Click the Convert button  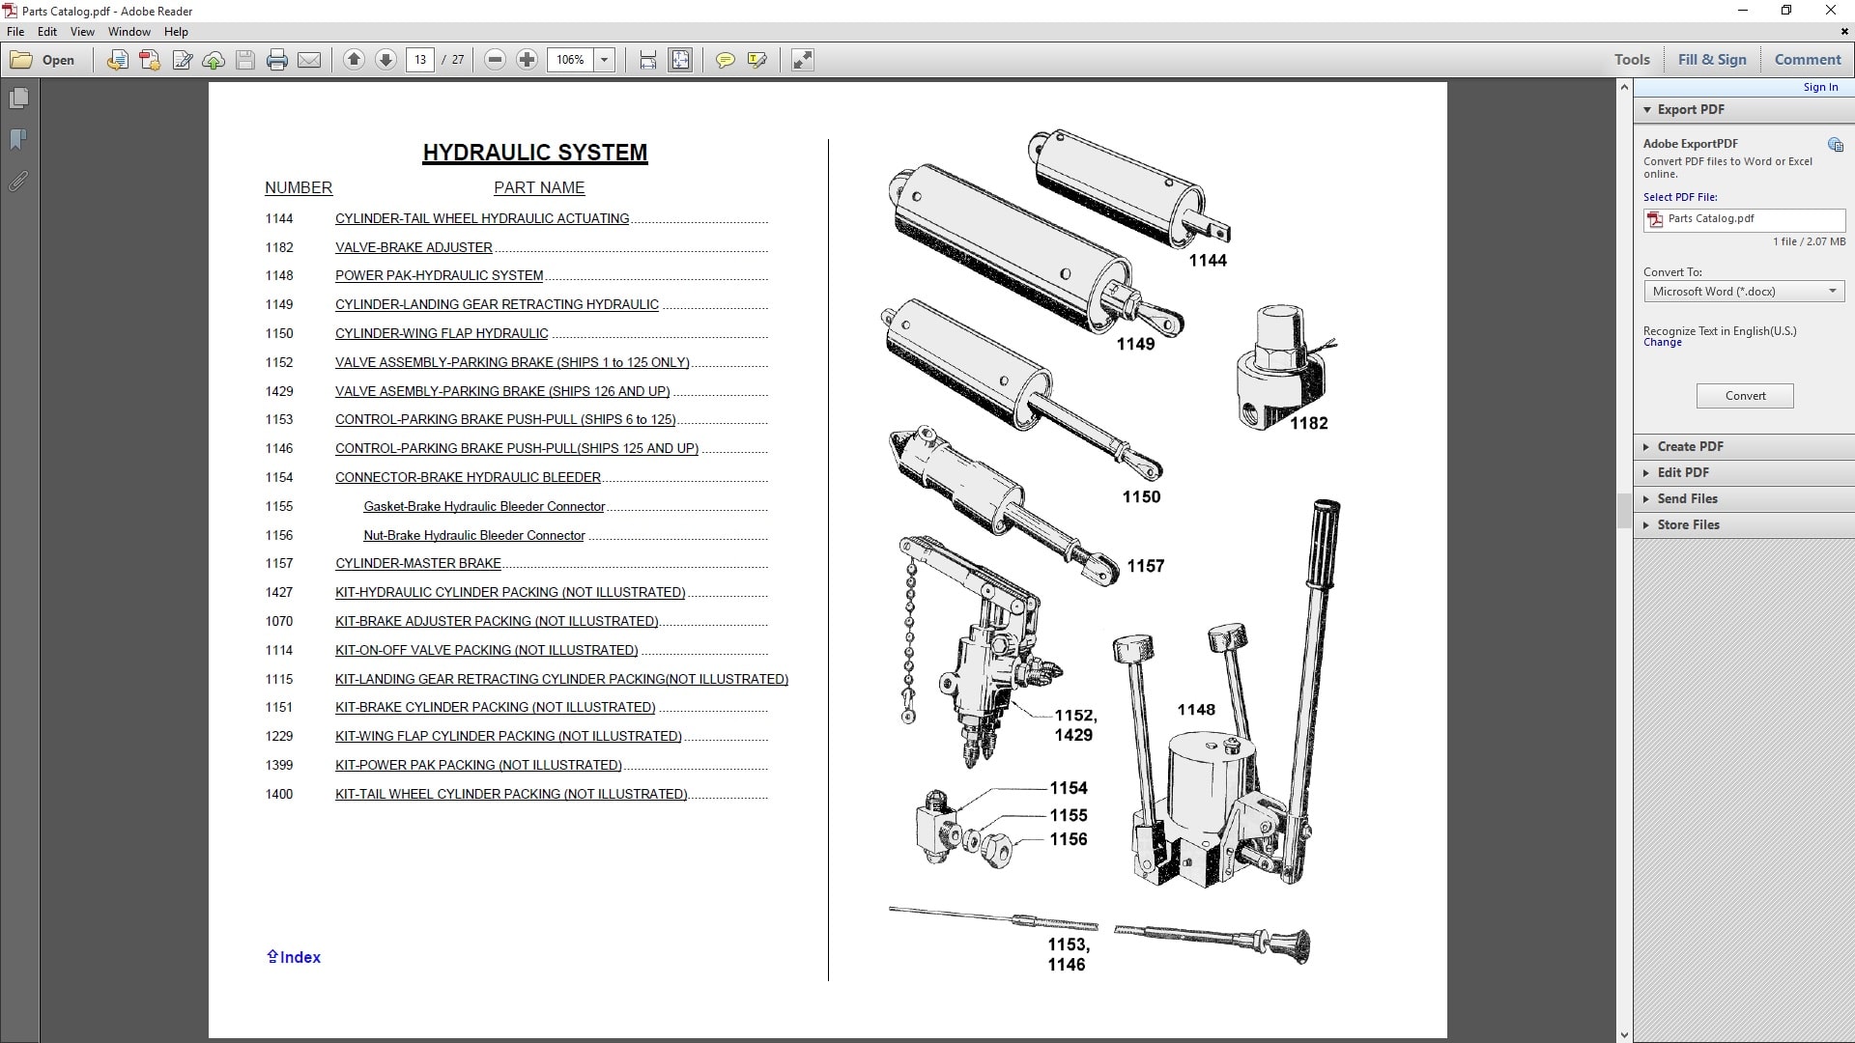1744,396
